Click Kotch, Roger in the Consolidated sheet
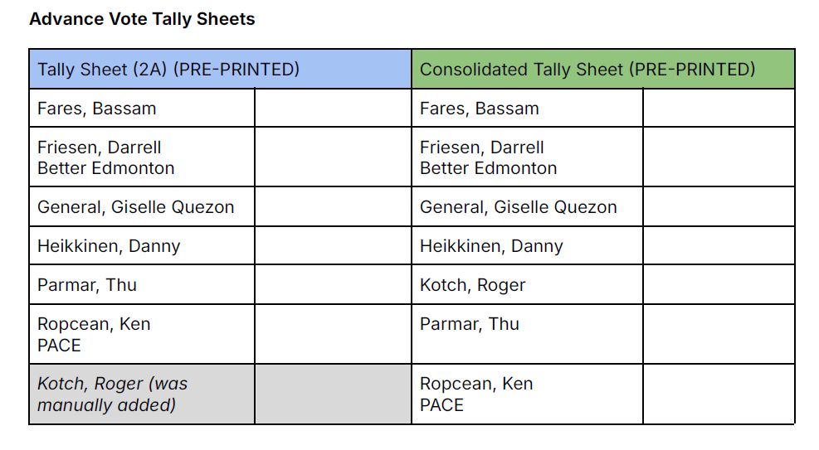This screenshot has width=819, height=450. click(x=473, y=285)
